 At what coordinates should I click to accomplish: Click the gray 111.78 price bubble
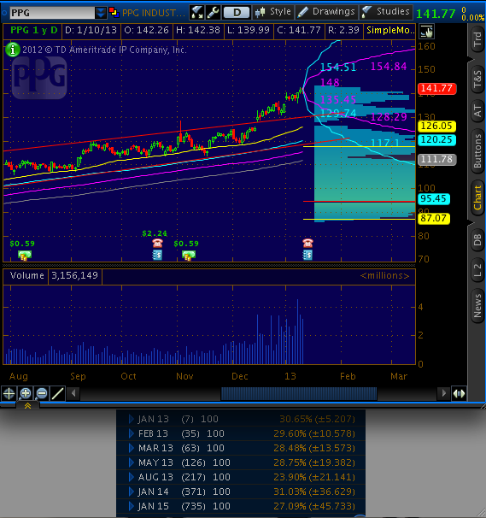(x=436, y=160)
